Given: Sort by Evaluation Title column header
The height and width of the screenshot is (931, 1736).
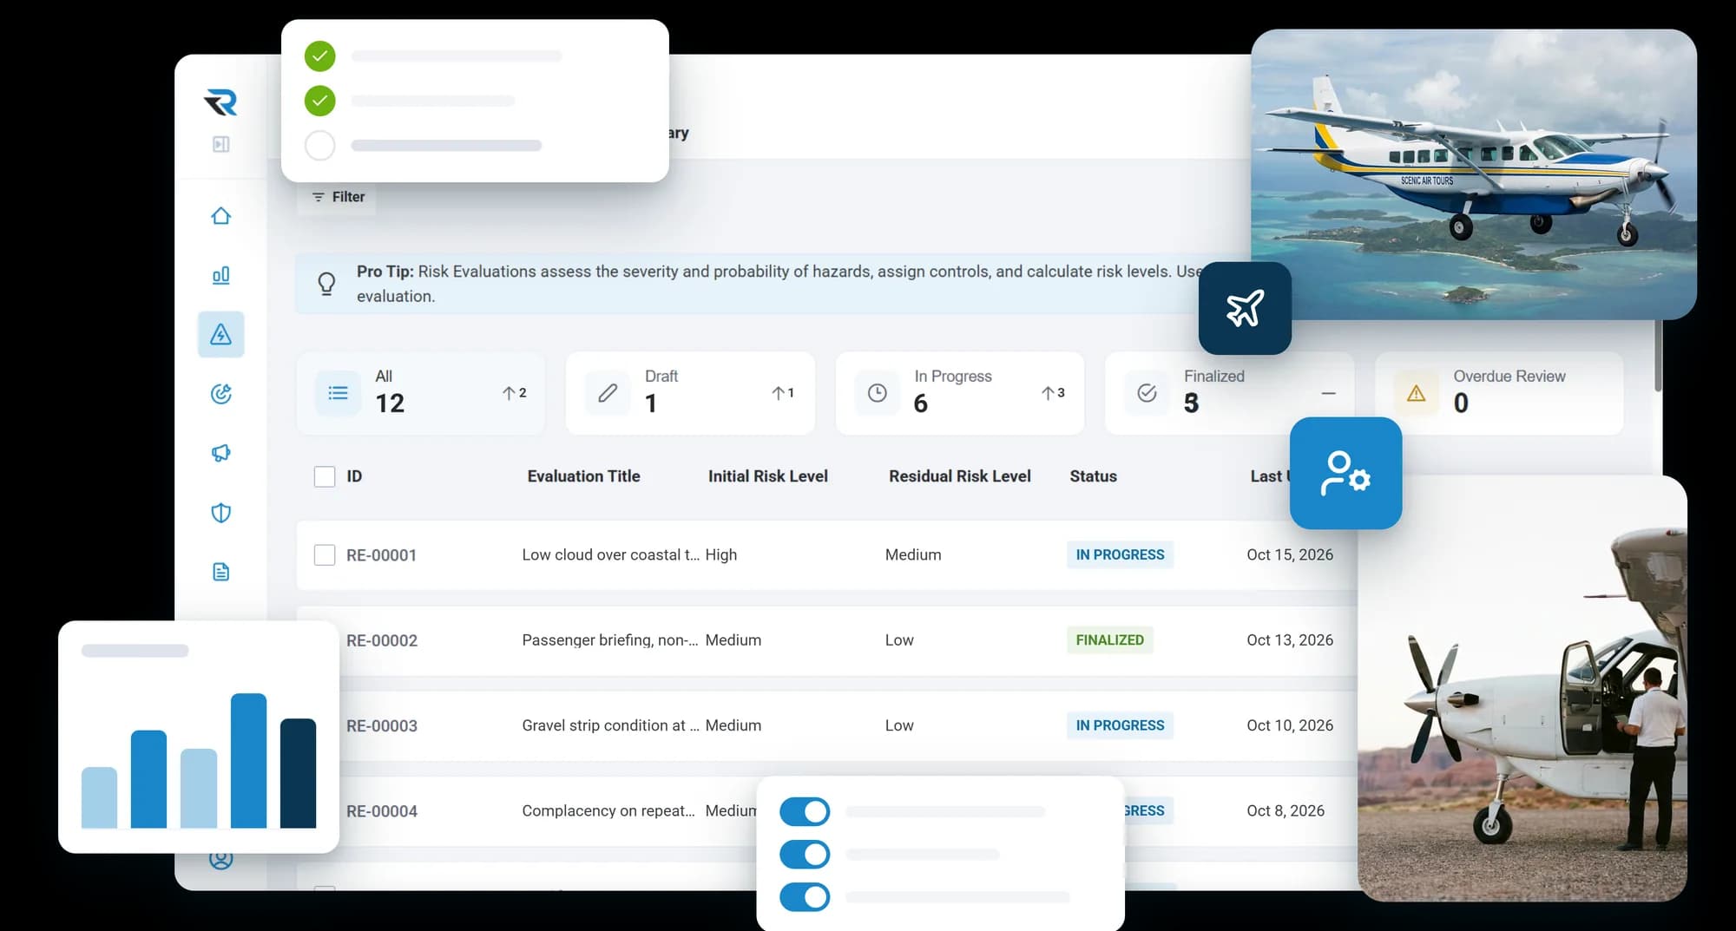Looking at the screenshot, I should (583, 476).
